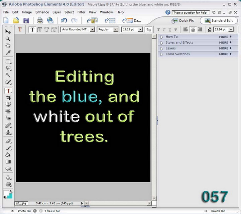Select the Selection Brush tool
This screenshot has width=241, height=214.
coord(8,82)
